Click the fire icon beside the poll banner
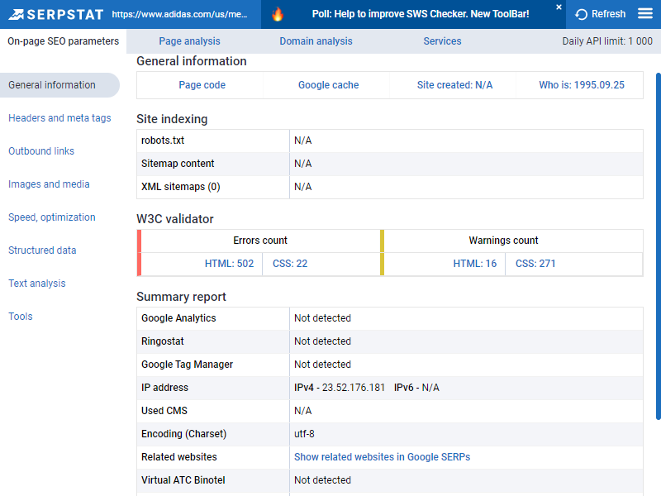 (278, 14)
